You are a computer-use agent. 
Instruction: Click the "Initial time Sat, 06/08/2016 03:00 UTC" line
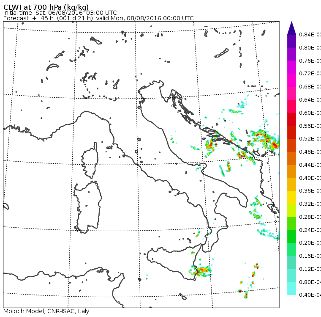coord(60,13)
